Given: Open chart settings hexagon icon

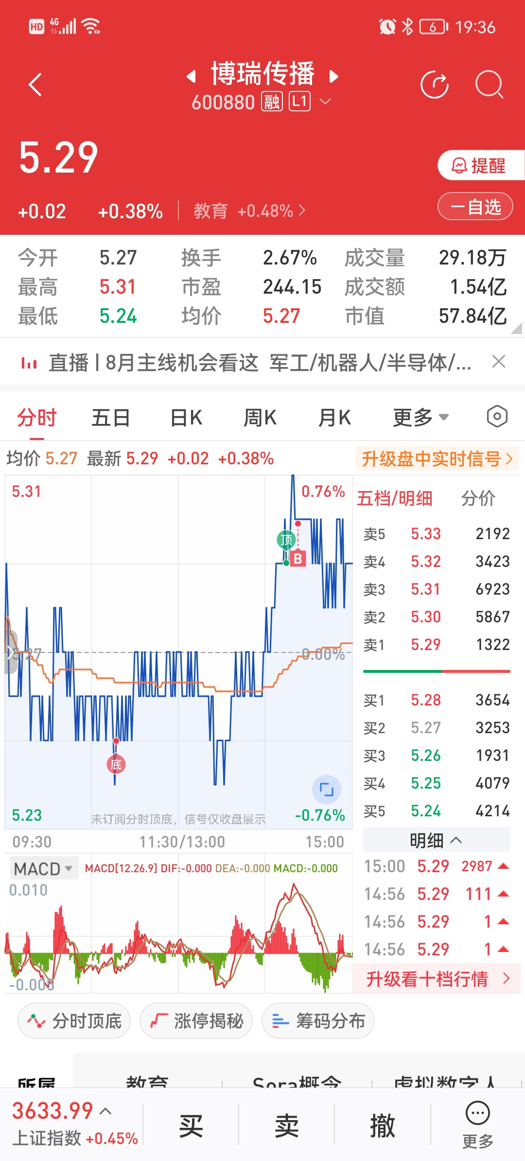Looking at the screenshot, I should pyautogui.click(x=497, y=417).
